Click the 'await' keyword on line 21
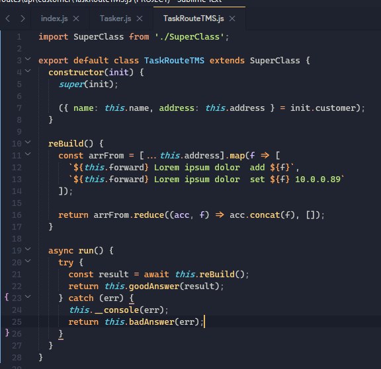Viewport: 381px width, 369px height. click(156, 275)
